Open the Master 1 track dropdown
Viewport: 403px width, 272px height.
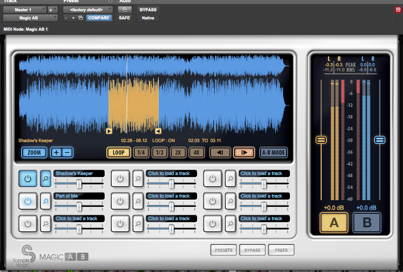[x=25, y=9]
